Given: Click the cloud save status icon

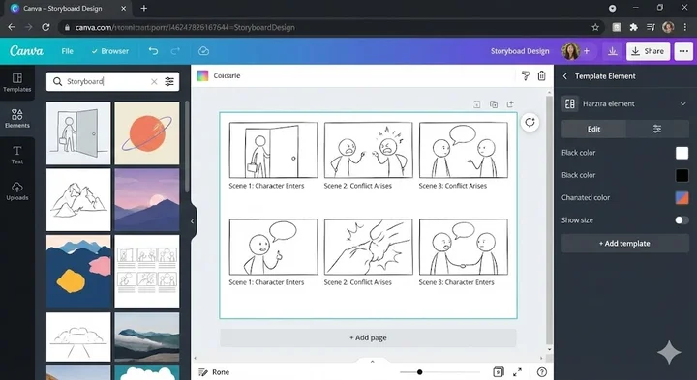Looking at the screenshot, I should click(x=203, y=51).
